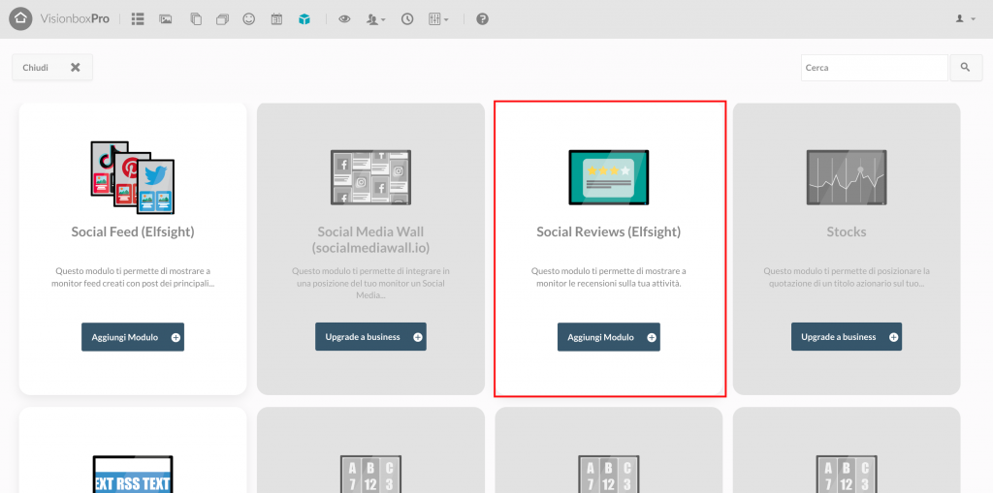The width and height of the screenshot is (993, 493).
Task: Click the RSS text module thumbnail
Action: tap(133, 475)
